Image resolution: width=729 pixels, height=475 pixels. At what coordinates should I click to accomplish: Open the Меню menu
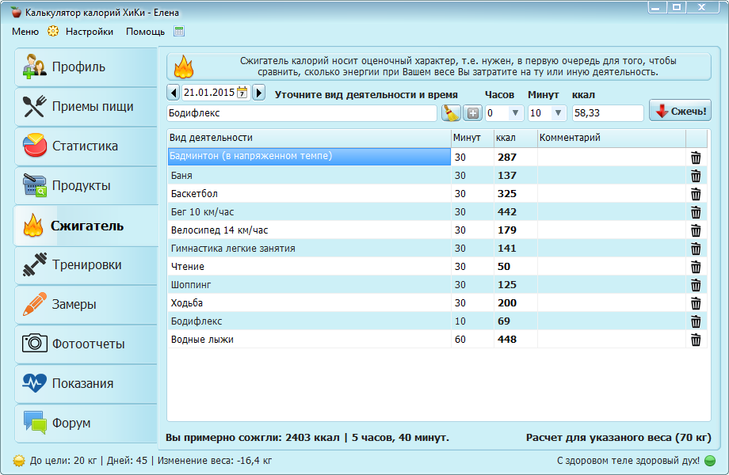(25, 32)
